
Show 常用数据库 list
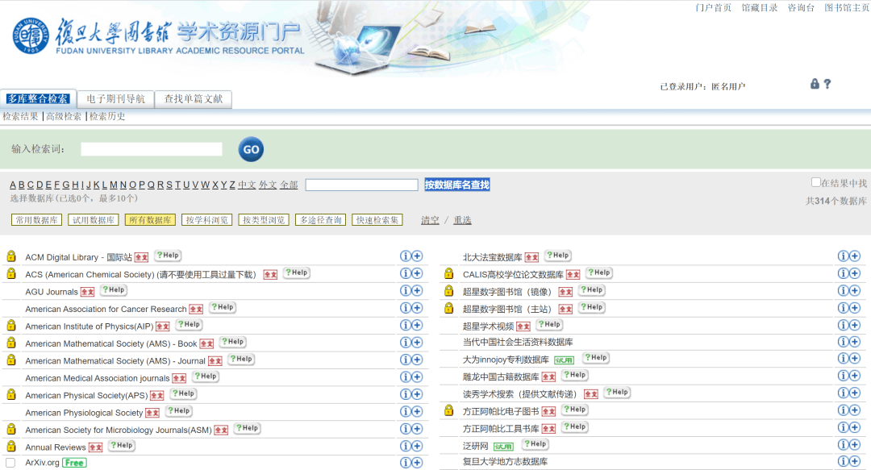coord(36,220)
